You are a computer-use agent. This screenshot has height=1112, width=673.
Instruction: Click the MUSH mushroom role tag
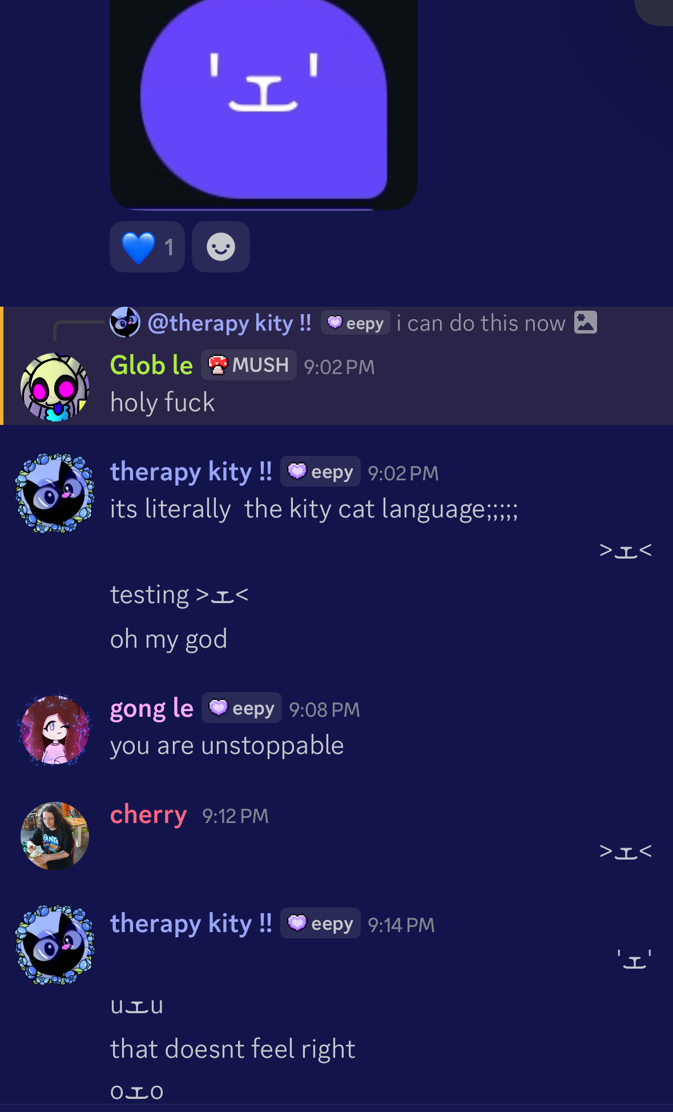tap(249, 365)
